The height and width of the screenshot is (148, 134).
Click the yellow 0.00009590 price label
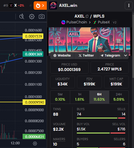(34, 102)
